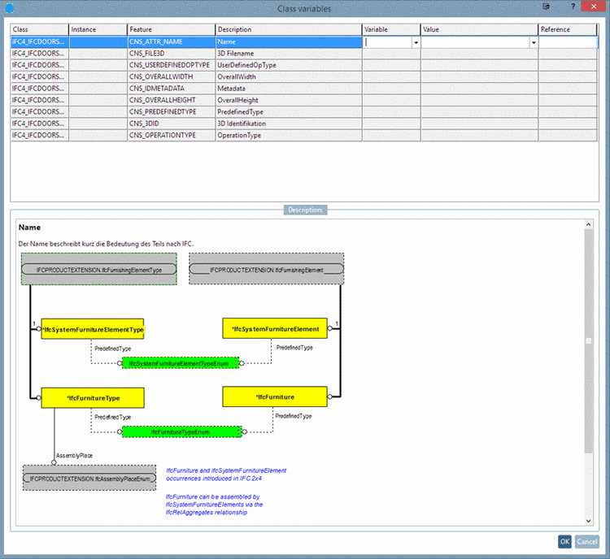The image size is (610, 559).
Task: Click the IfcFurniture yellow box
Action: 275,396
